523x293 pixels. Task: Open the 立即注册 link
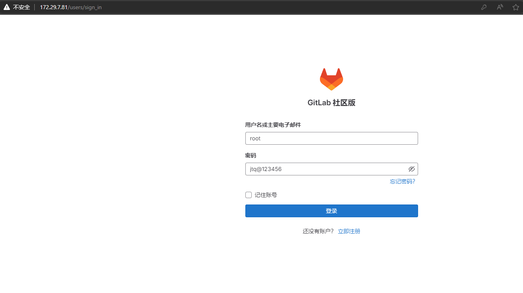[x=349, y=231]
